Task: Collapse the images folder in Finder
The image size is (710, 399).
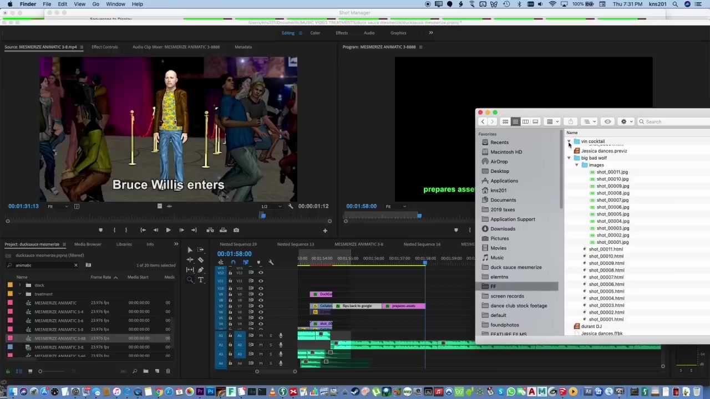Action: pos(577,165)
